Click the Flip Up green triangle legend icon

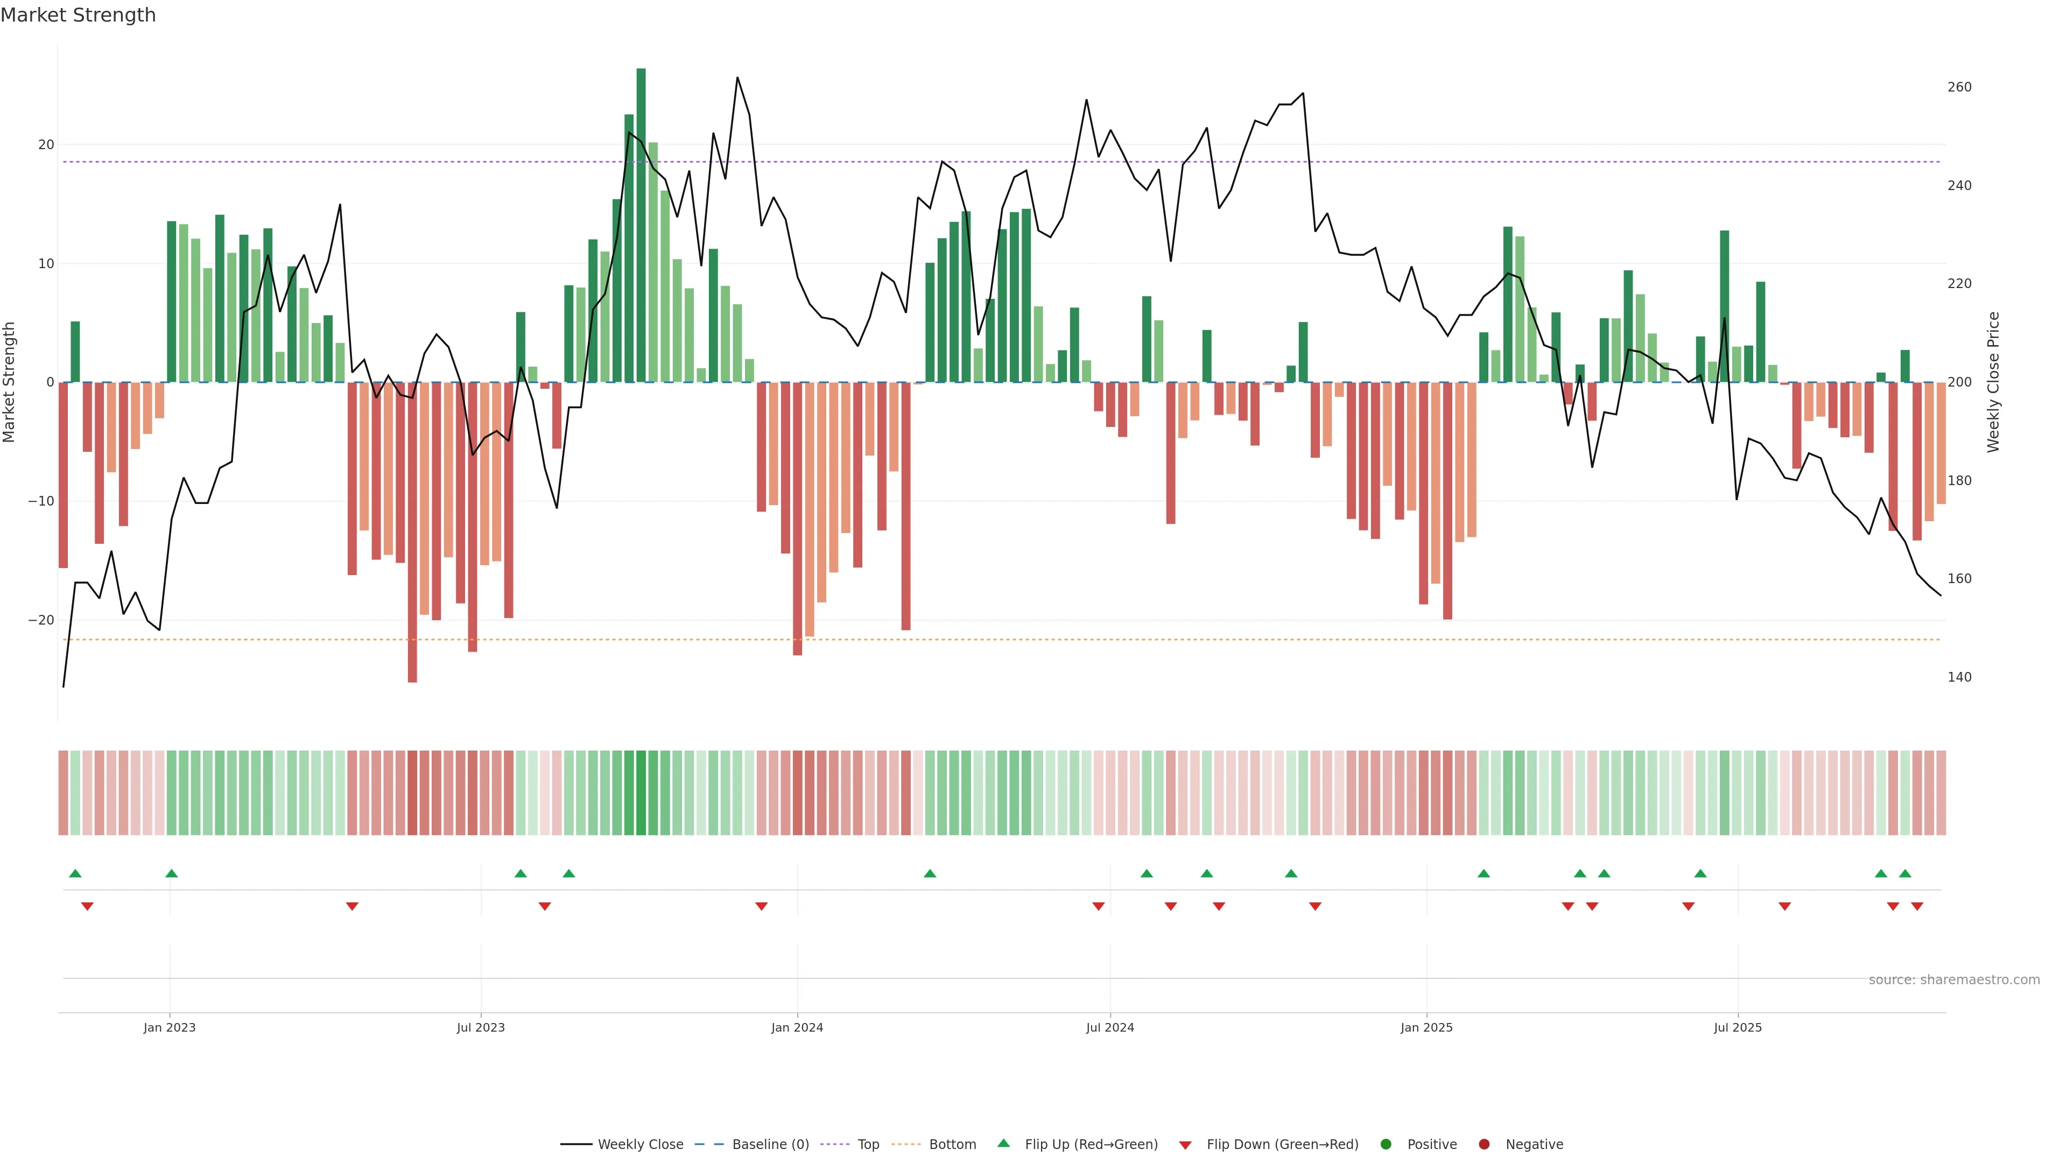tap(1003, 1143)
